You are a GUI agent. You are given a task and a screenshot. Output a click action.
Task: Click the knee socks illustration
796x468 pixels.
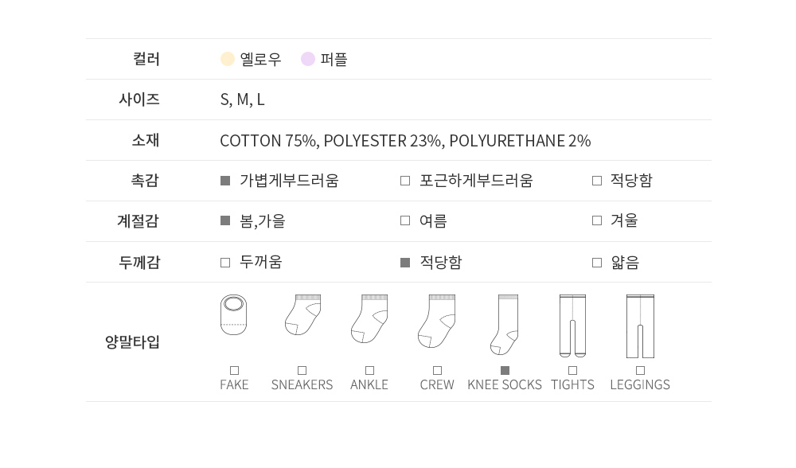pyautogui.click(x=505, y=325)
